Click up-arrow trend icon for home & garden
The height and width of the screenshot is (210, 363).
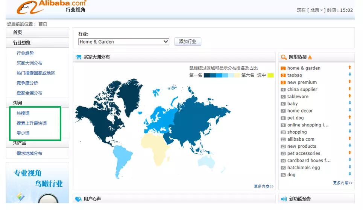click(350, 67)
